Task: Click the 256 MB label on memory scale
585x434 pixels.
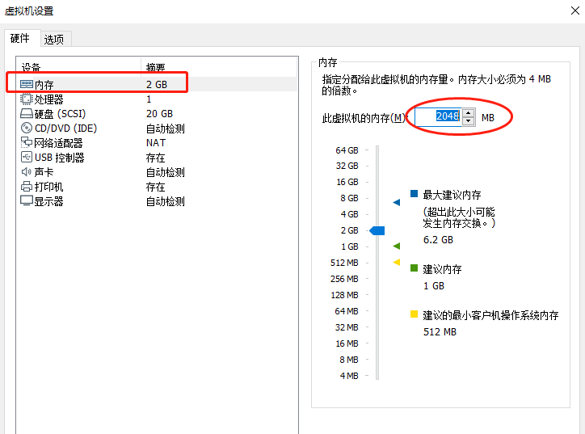Action: tap(344, 279)
